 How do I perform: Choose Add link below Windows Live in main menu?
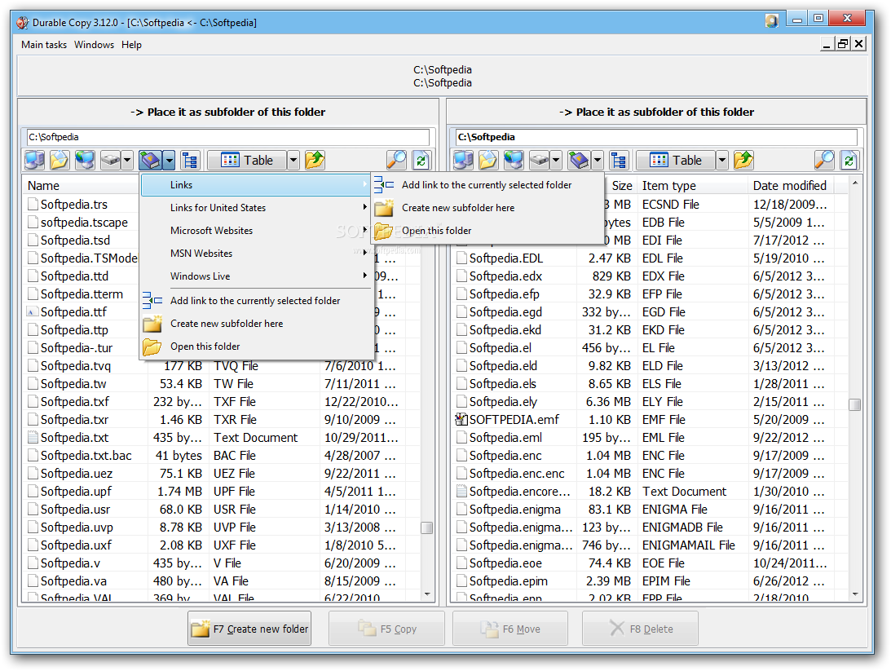tap(256, 301)
